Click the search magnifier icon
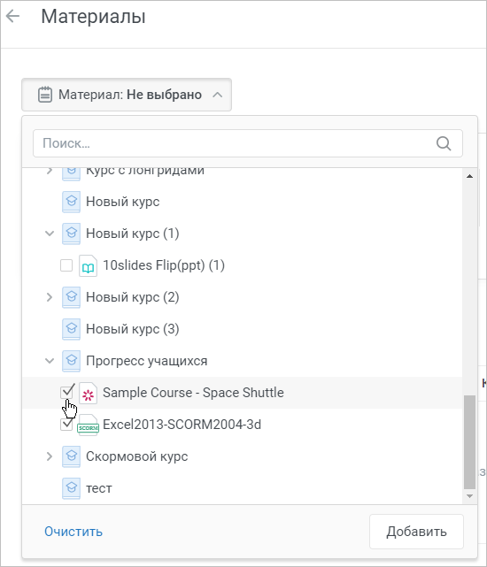The image size is (487, 567). (444, 143)
